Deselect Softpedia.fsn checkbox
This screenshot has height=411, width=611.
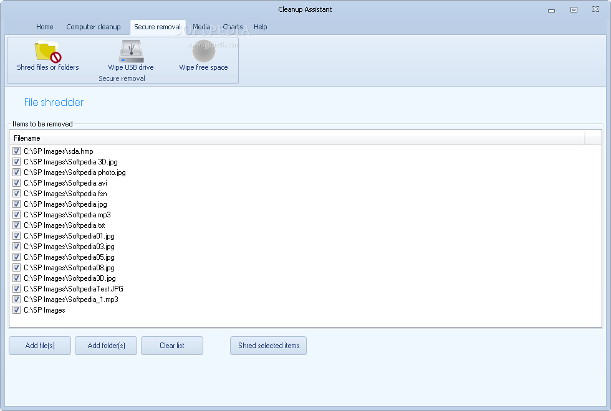click(16, 194)
